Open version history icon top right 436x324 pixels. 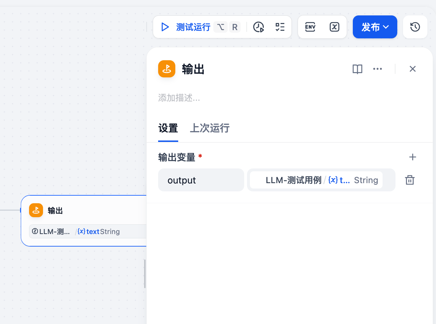415,27
